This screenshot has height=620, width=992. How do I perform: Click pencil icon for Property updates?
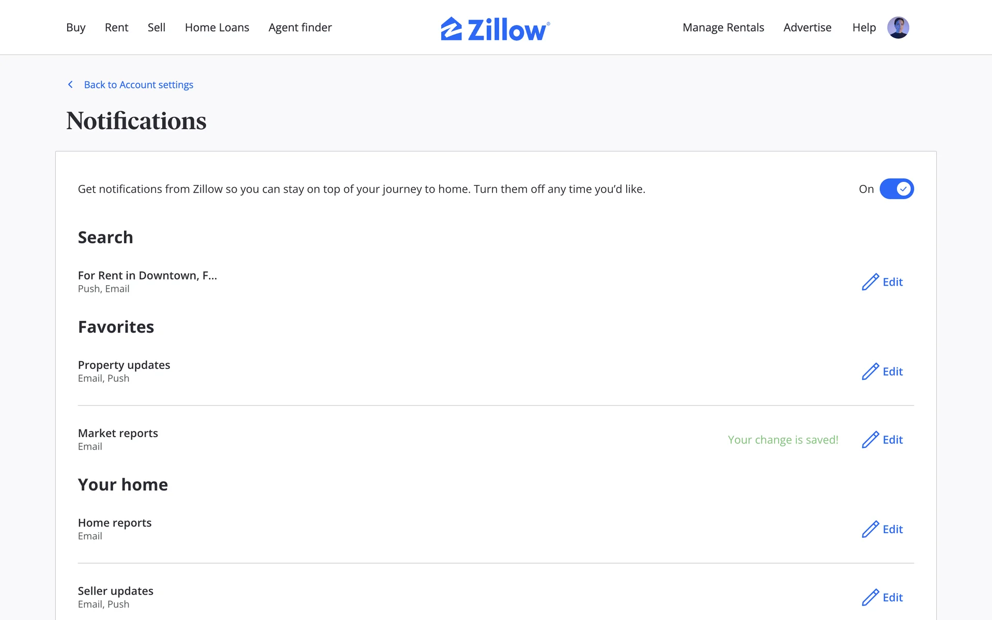[x=870, y=371]
